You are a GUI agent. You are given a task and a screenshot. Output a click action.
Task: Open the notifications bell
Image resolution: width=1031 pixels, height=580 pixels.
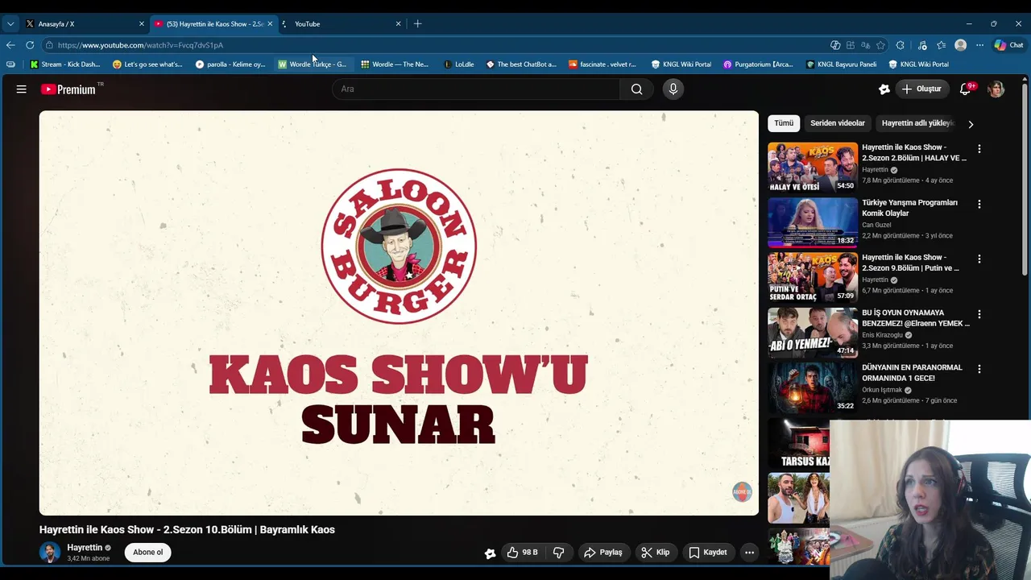click(966, 89)
